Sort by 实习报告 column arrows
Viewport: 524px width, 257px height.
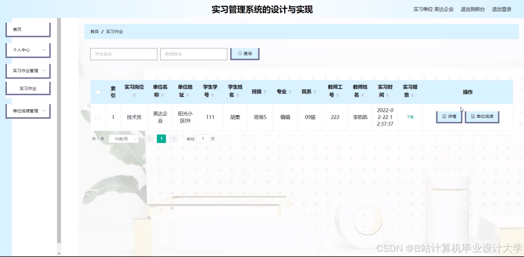pos(413,95)
